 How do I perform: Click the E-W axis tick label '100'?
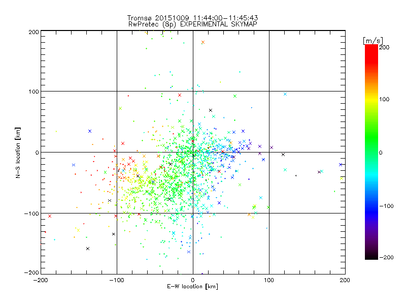(269, 280)
